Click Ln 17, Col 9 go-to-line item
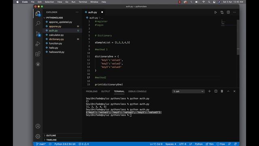Screen dimensions: 259x146 (x=156, y=144)
